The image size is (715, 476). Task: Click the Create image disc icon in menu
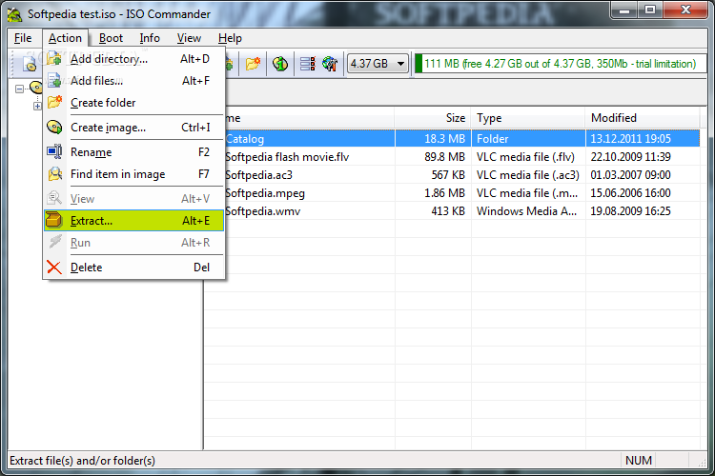click(x=54, y=128)
